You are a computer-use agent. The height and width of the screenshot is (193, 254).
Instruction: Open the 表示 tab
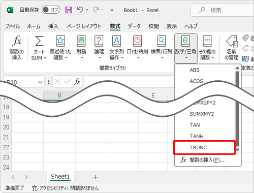coord(172,26)
